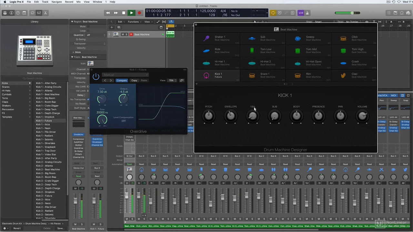Open the Library panel button in toolbar
The width and height of the screenshot is (413, 232).
(x=5, y=13)
